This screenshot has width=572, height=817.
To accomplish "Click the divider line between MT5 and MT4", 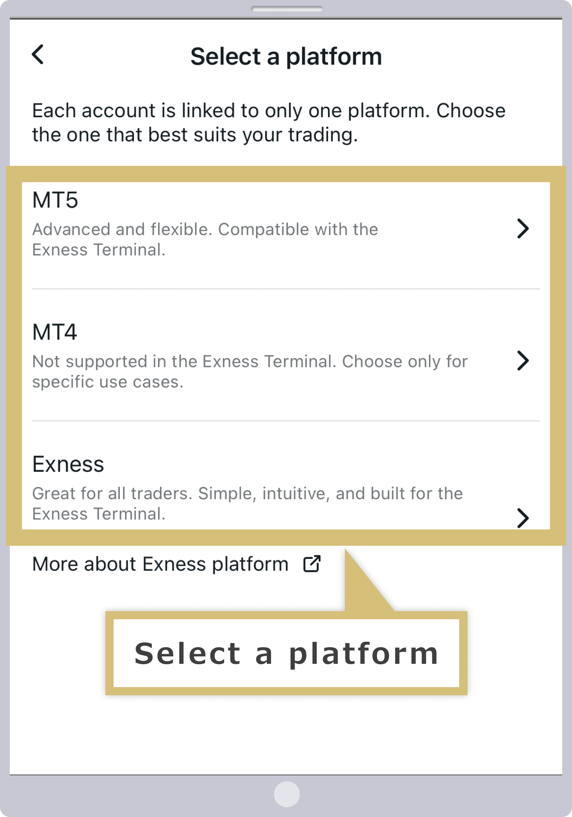I will click(x=286, y=289).
